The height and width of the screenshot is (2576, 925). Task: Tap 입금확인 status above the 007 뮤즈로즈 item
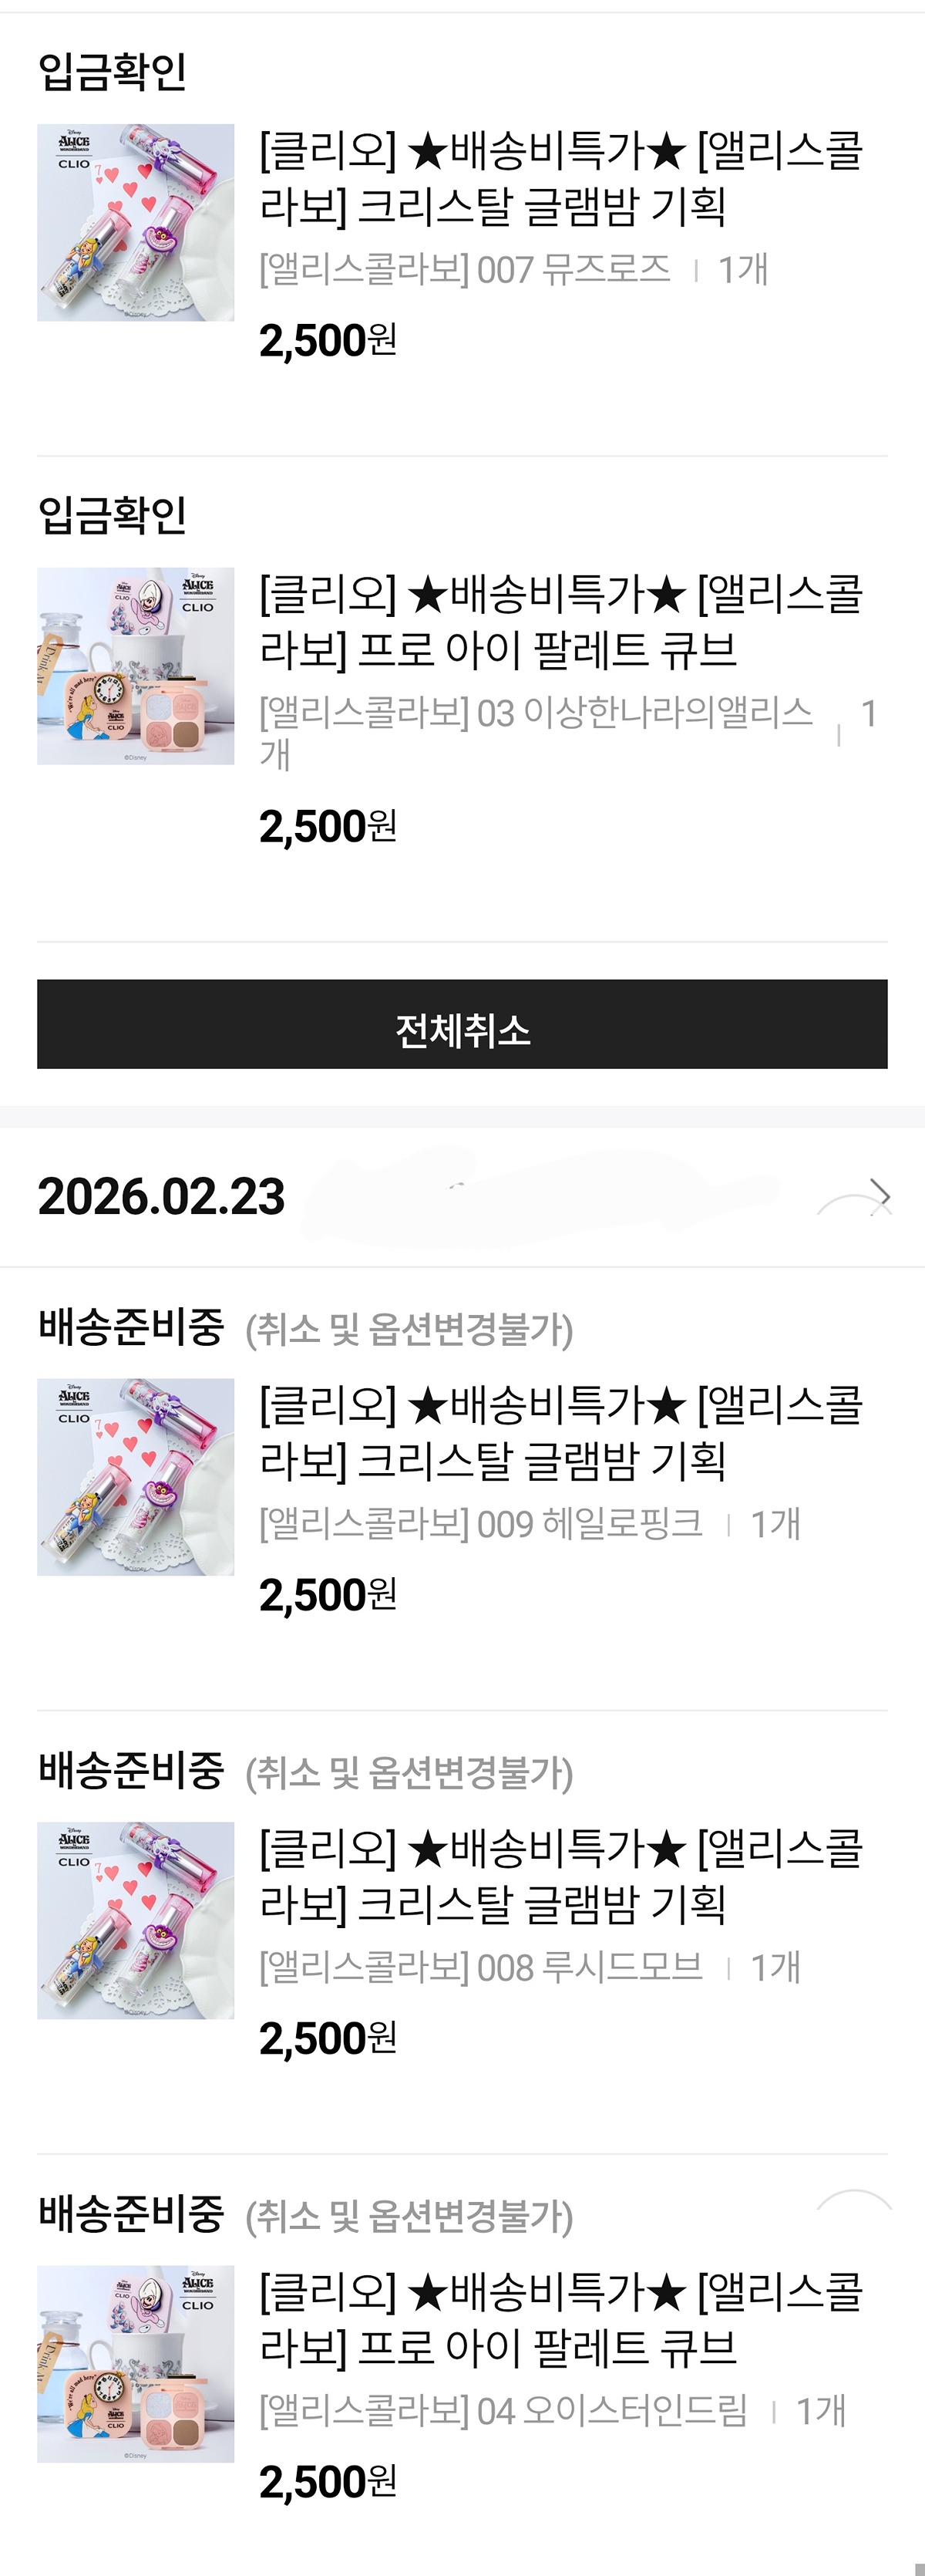(112, 72)
